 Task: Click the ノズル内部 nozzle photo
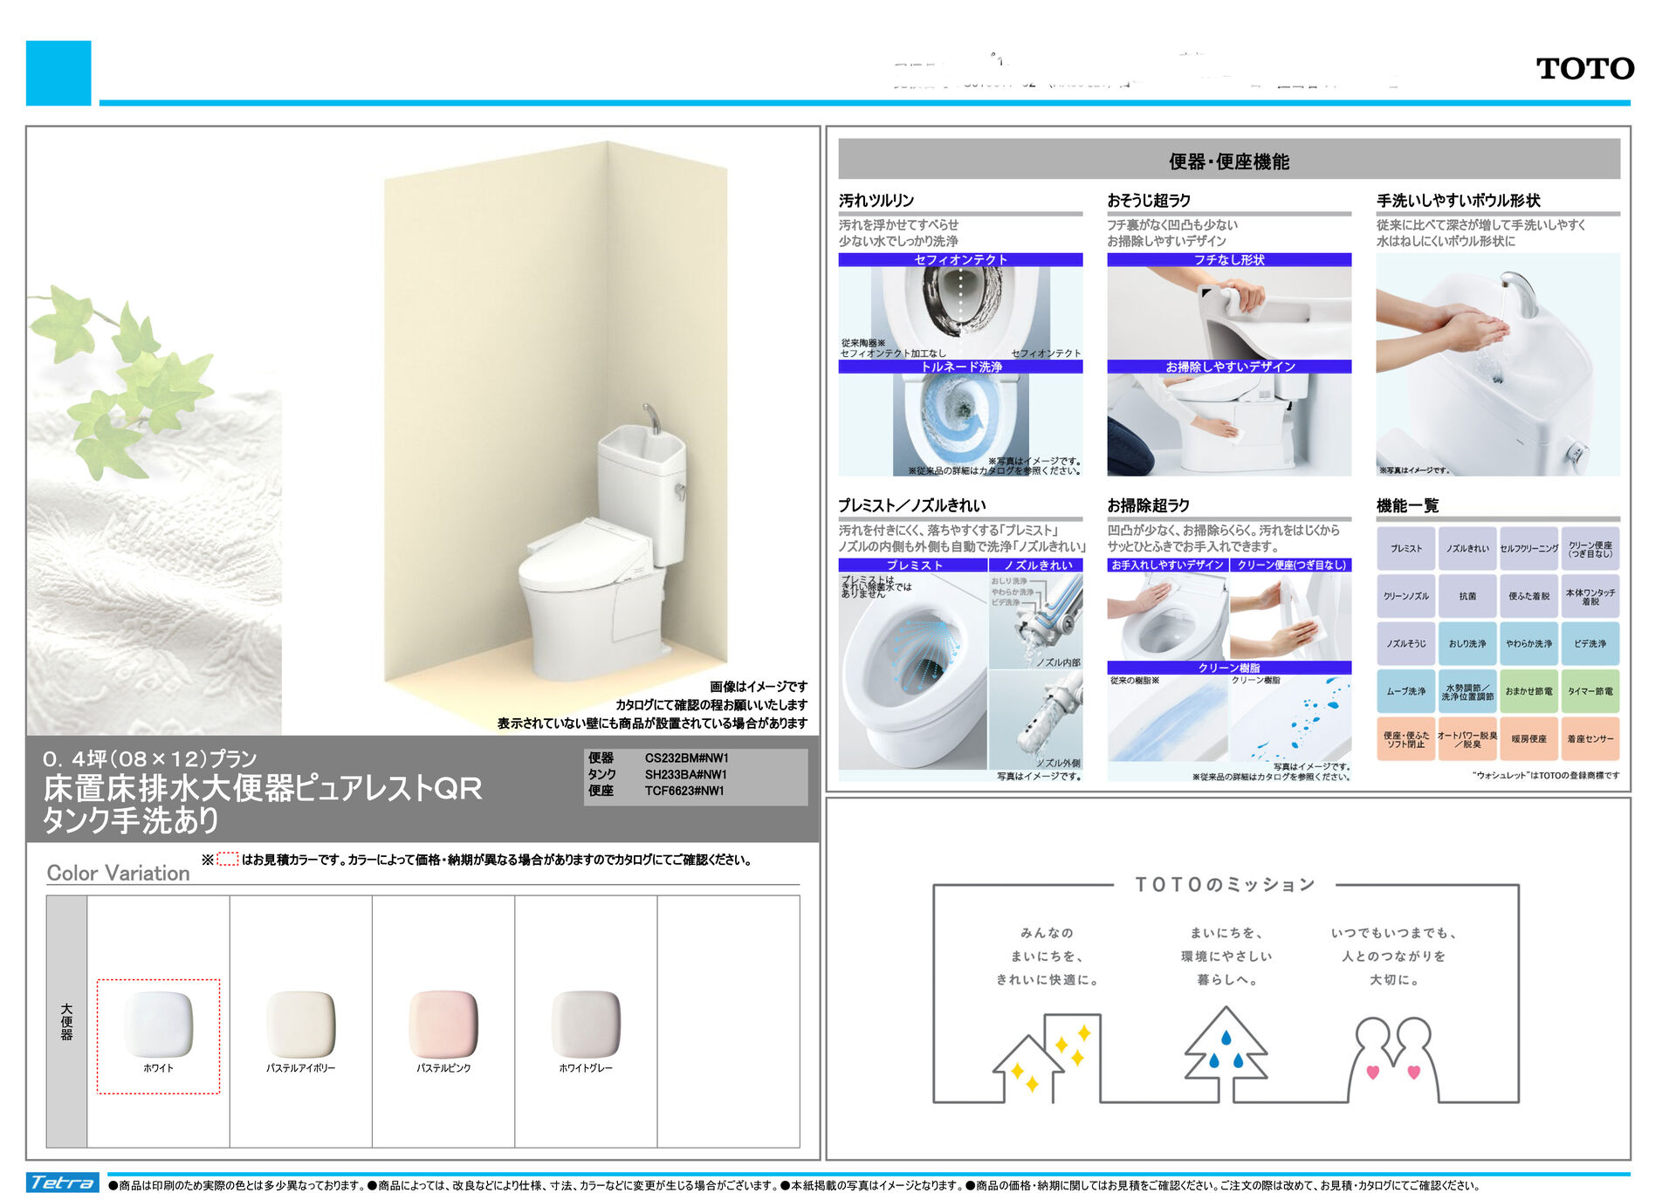click(1036, 620)
